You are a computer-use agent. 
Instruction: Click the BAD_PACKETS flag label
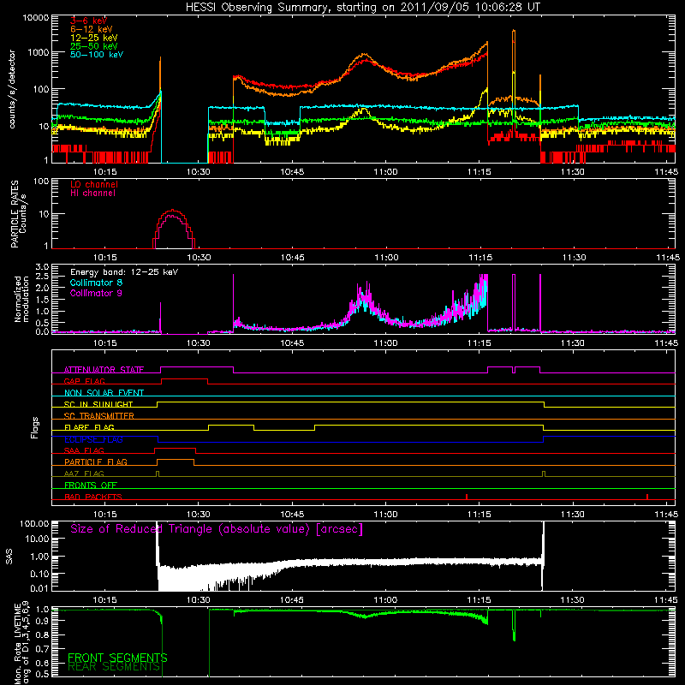[x=93, y=497]
